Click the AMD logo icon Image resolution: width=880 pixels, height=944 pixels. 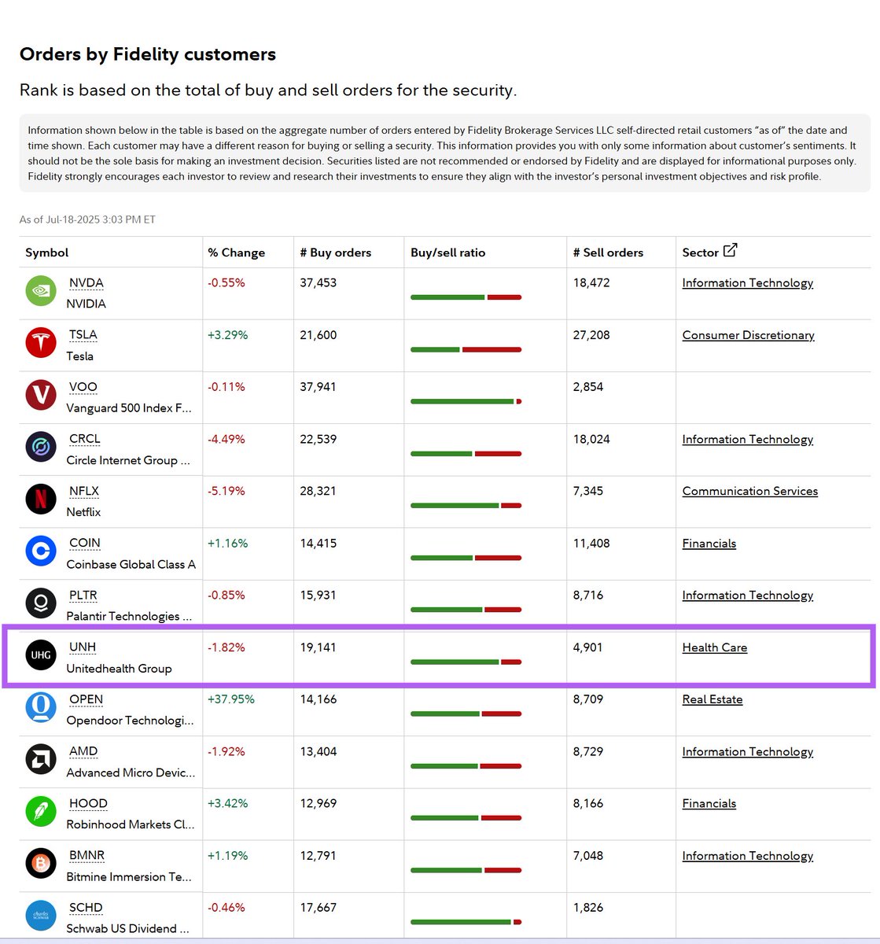click(x=41, y=759)
